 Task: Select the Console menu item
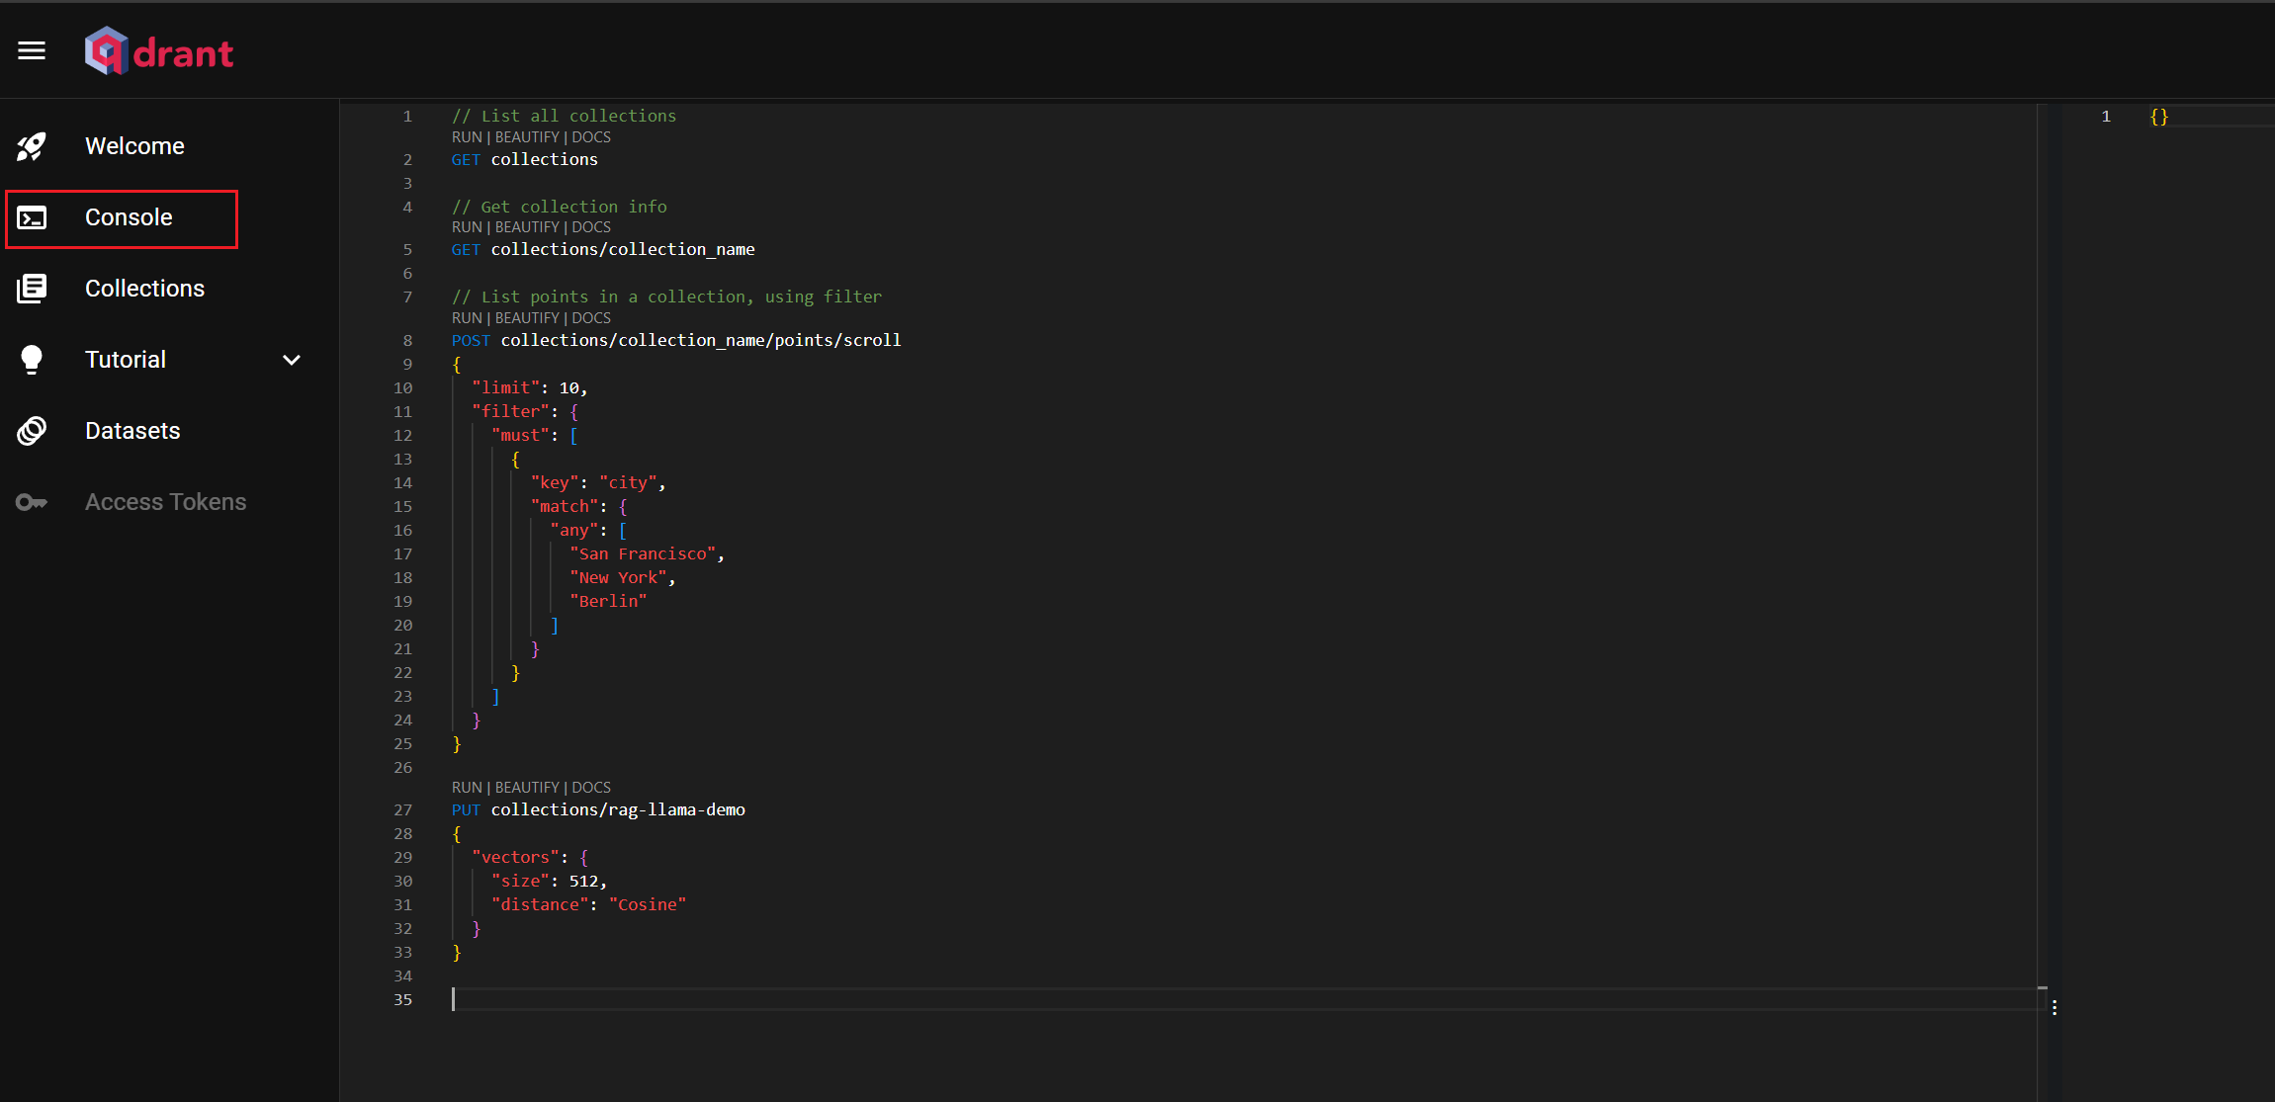coord(122,217)
